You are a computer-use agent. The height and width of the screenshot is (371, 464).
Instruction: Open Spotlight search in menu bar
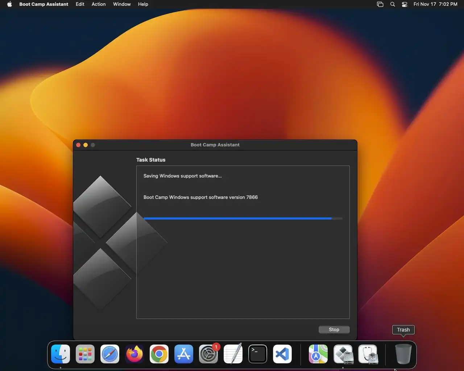393,4
